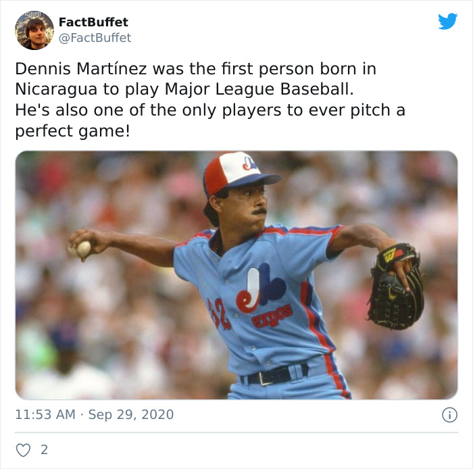Click the 11:53 AM · Sep 29, 2020 timestamp
The height and width of the screenshot is (469, 473).
tap(95, 414)
